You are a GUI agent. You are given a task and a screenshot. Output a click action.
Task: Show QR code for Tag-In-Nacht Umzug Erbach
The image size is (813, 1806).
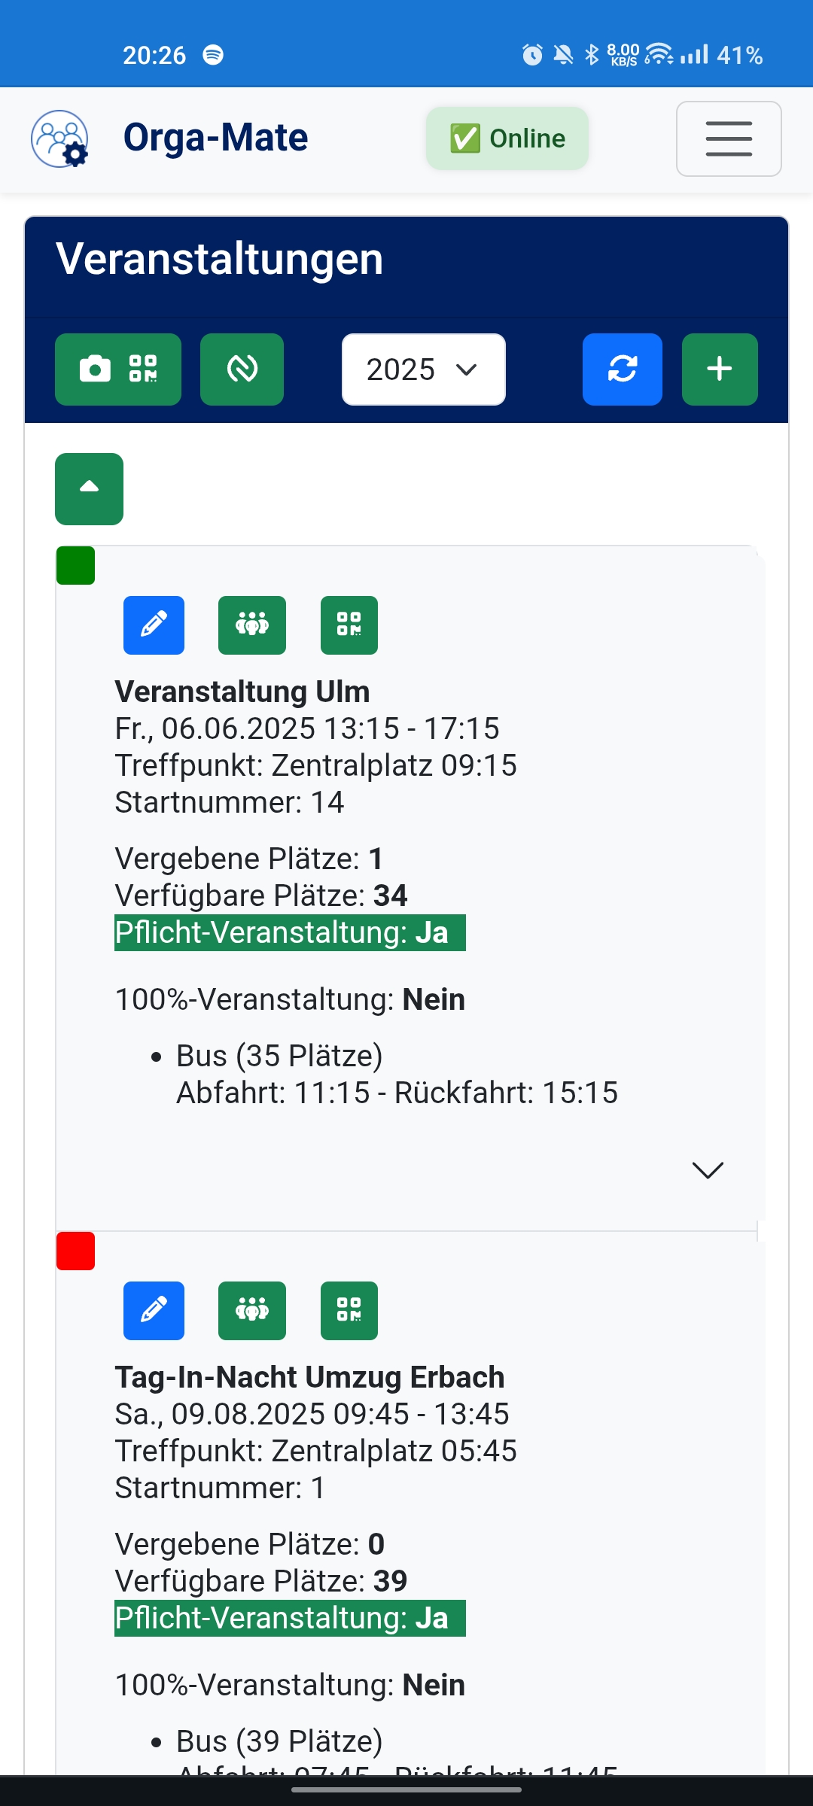point(349,1311)
